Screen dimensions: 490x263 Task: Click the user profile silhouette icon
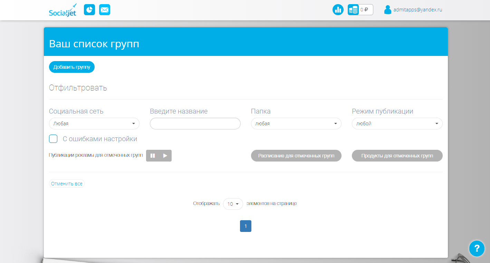[388, 10]
